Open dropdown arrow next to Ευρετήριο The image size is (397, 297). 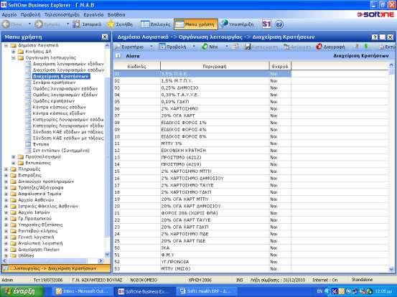[151, 47]
